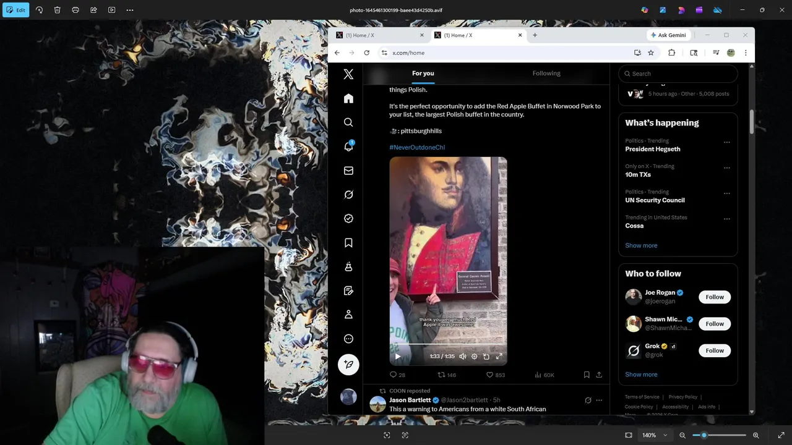Viewport: 792px width, 445px height.
Task: Start slideshow with the play-in-frame icon
Action: click(x=111, y=10)
